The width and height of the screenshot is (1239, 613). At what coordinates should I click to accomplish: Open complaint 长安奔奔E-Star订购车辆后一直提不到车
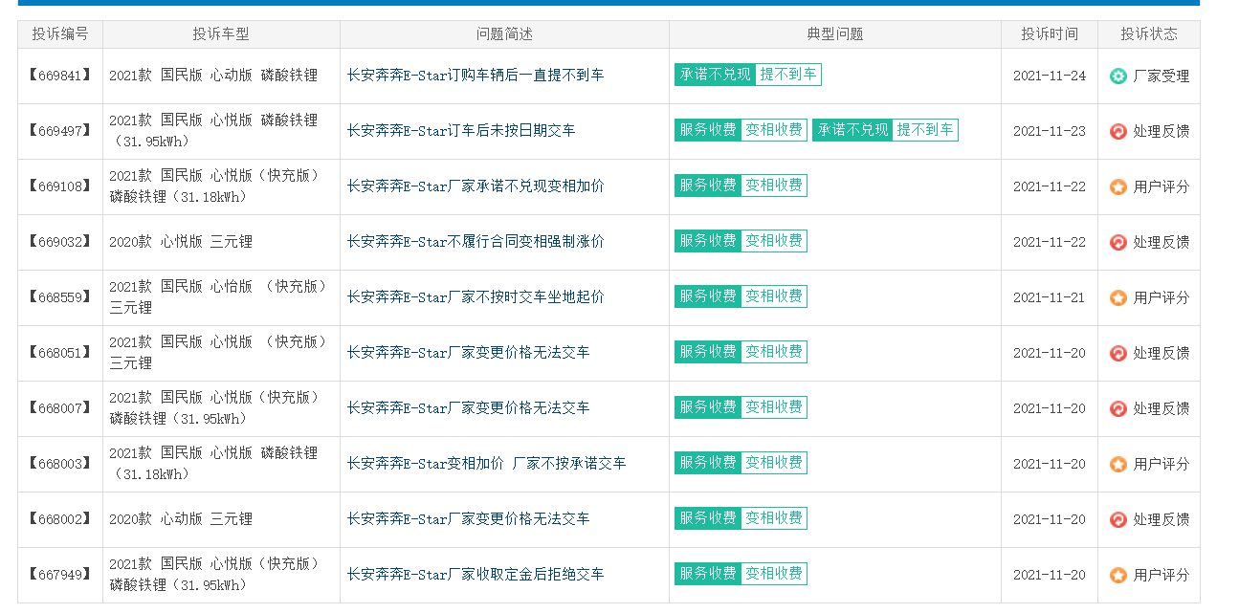coord(476,76)
